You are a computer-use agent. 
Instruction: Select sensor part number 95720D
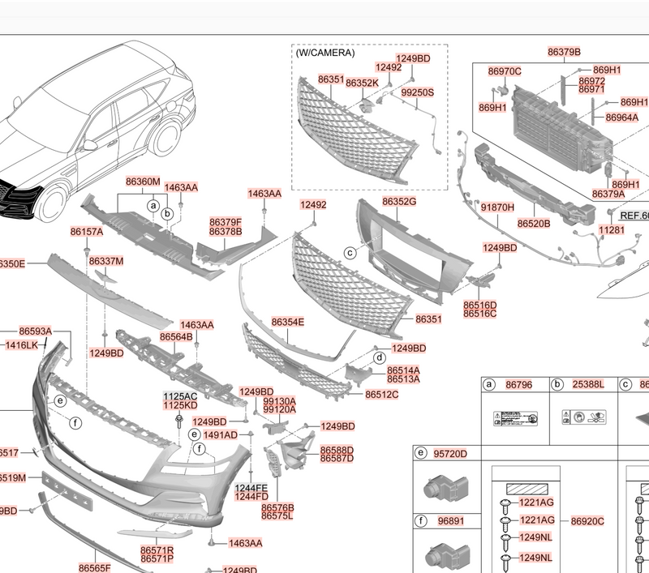pos(450,454)
